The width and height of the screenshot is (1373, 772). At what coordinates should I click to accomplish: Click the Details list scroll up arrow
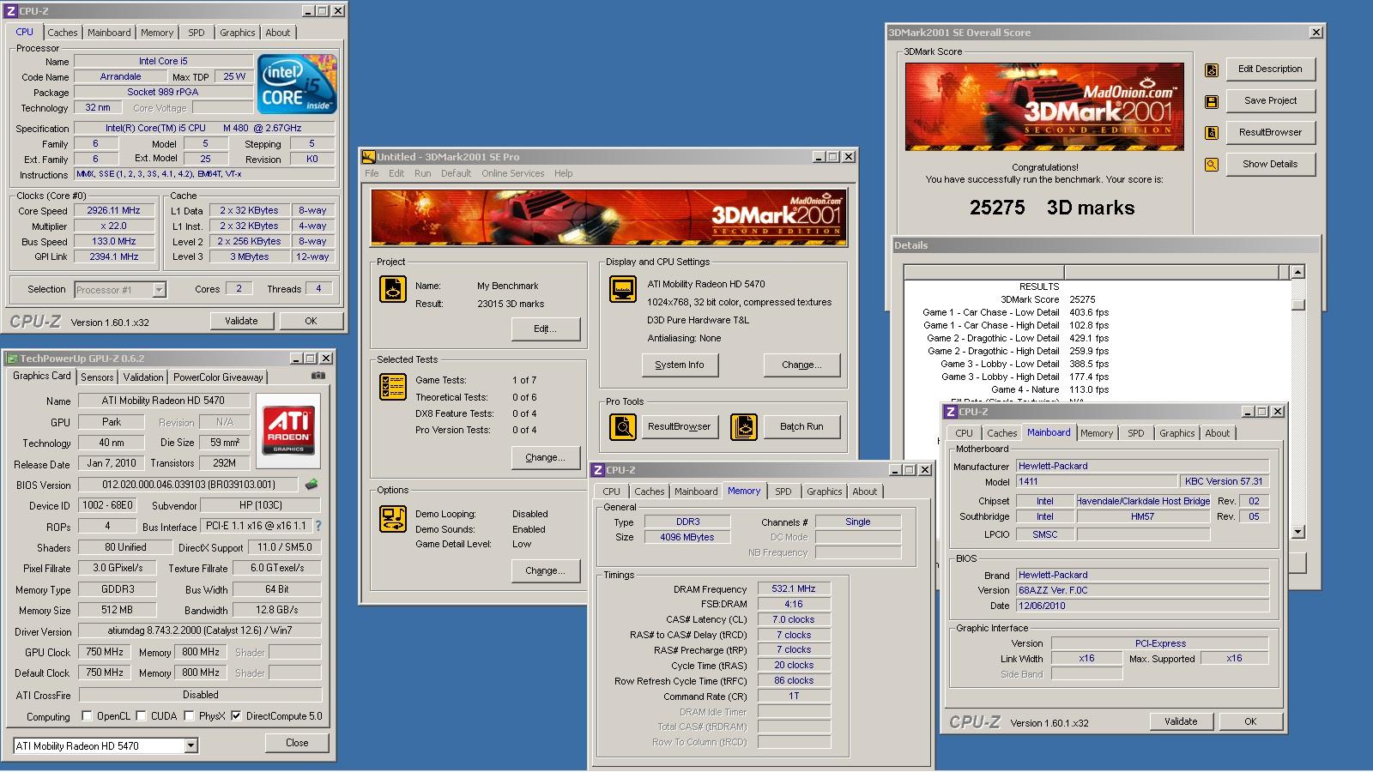pos(1297,272)
